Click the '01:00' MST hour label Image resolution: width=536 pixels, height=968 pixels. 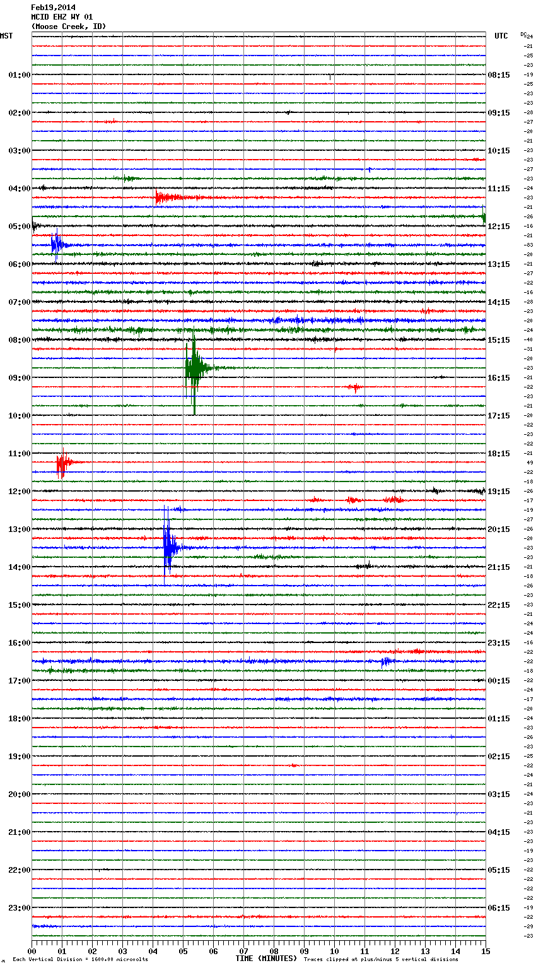[x=20, y=75]
